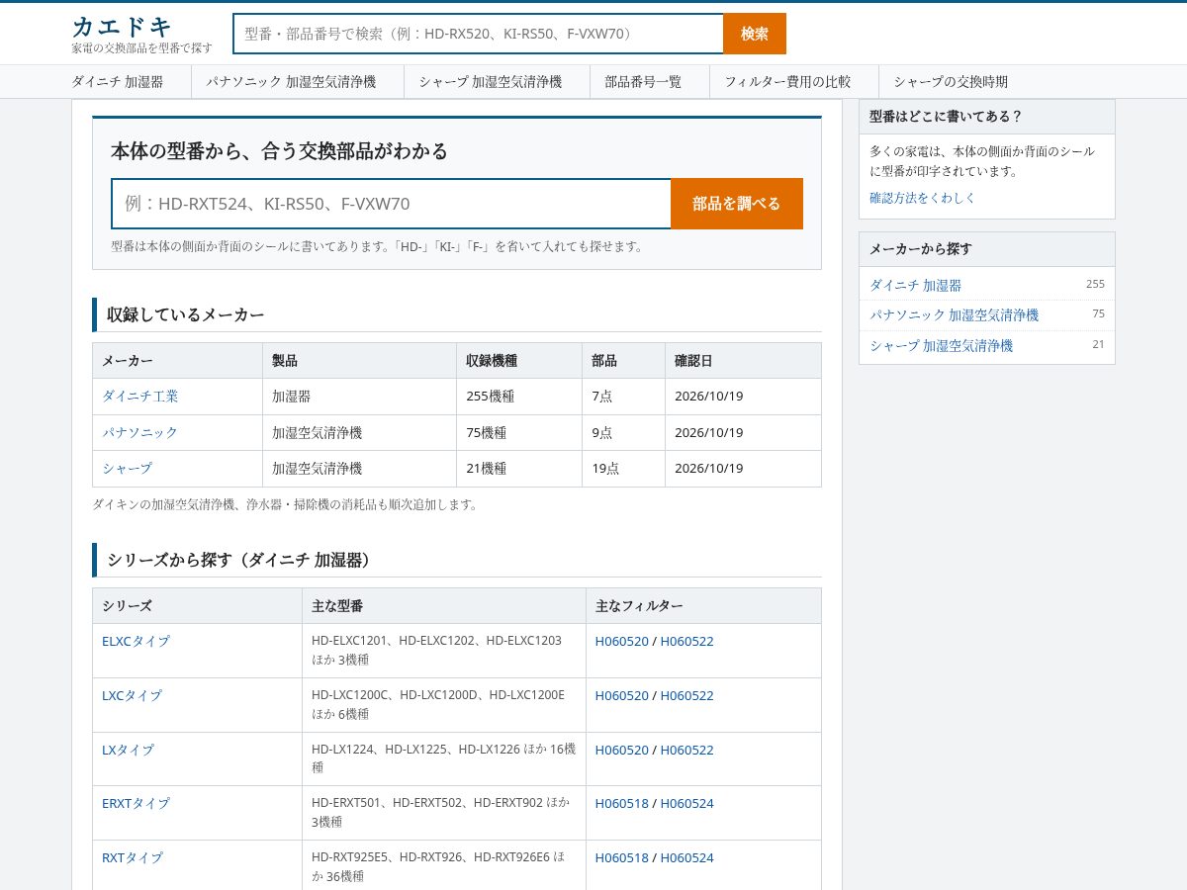
Task: Open H060520 filter in ELXC row
Action: click(x=622, y=641)
